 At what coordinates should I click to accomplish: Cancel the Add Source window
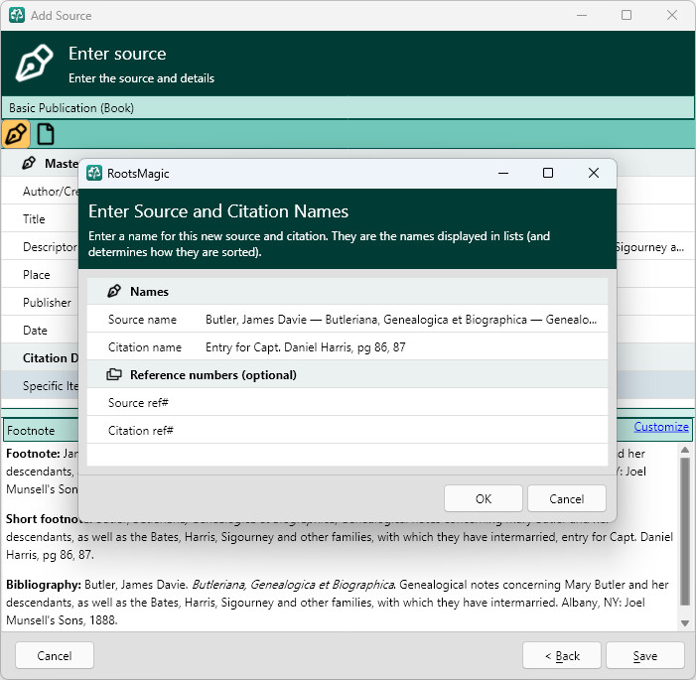pyautogui.click(x=55, y=655)
